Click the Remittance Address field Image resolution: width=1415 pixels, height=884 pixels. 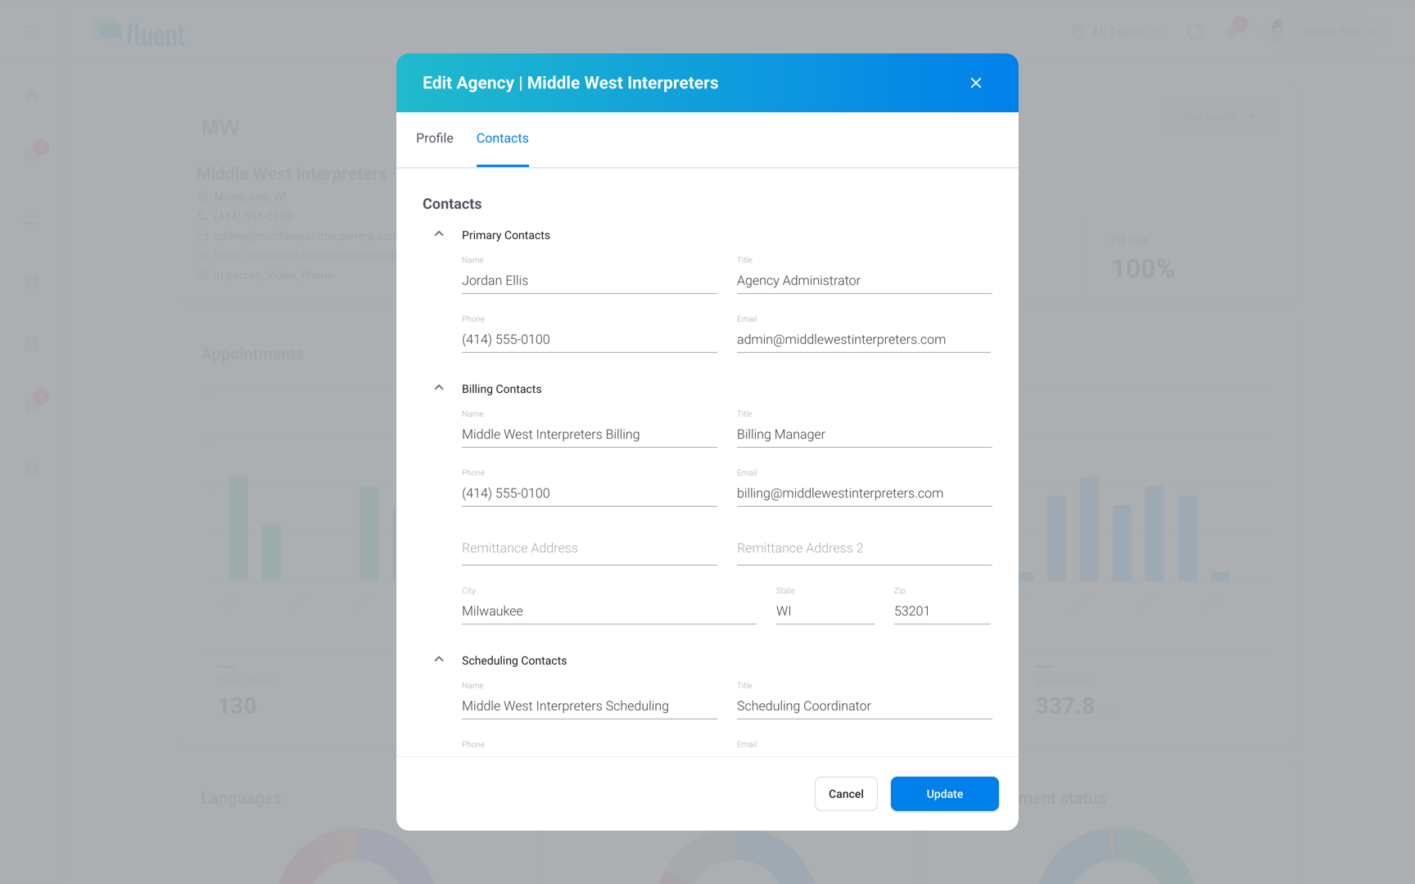point(589,548)
